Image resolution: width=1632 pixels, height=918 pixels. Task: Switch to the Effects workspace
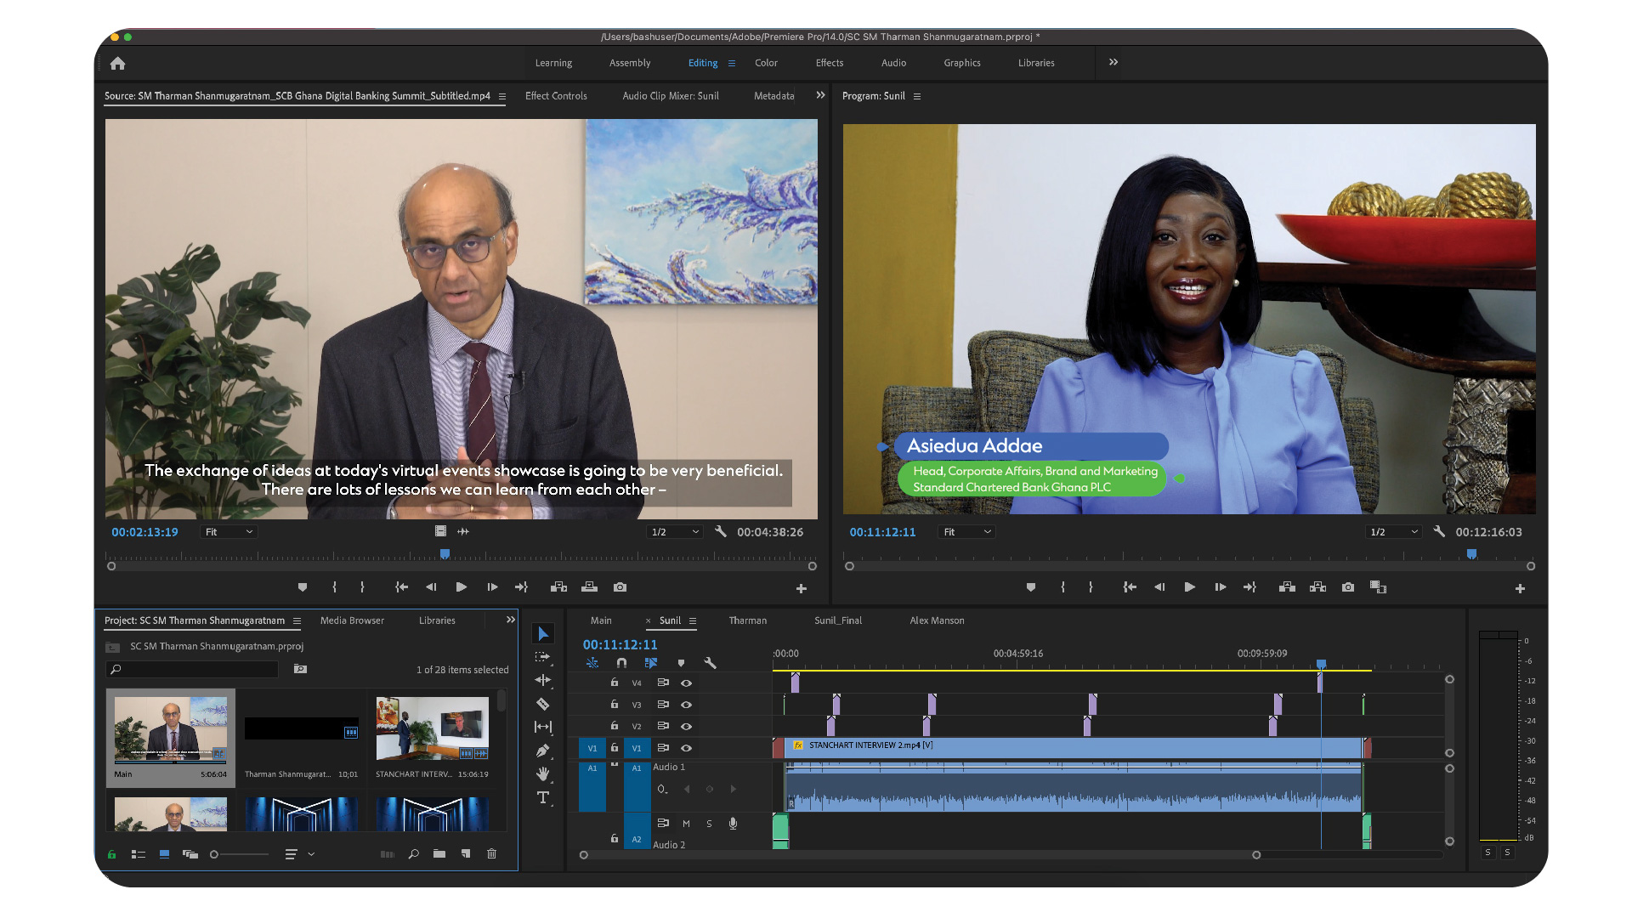point(830,63)
